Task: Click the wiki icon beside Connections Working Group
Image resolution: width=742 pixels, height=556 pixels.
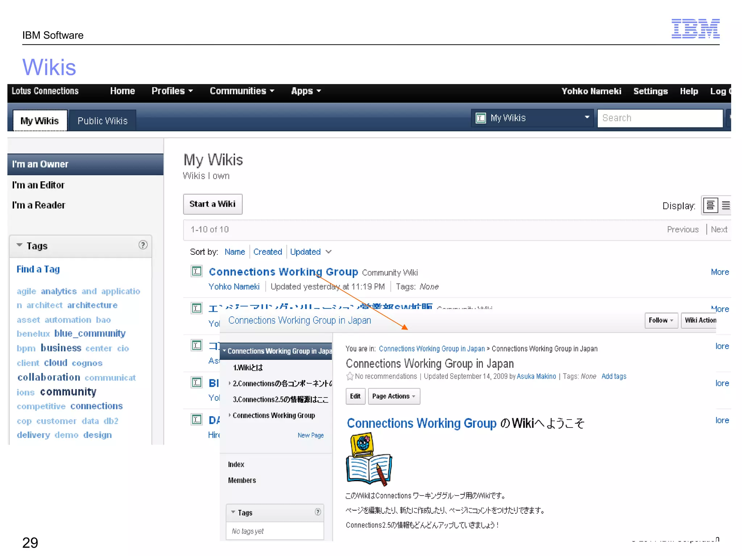Action: [x=197, y=271]
